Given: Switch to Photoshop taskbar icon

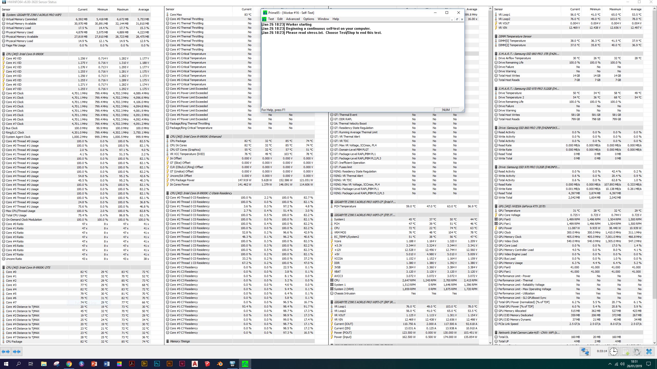Looking at the screenshot, I should click(x=157, y=364).
